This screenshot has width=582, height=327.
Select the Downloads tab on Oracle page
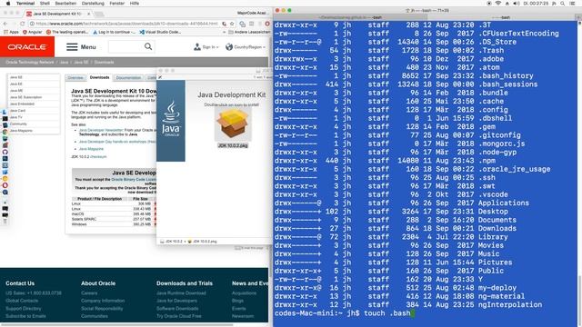pyautogui.click(x=99, y=77)
